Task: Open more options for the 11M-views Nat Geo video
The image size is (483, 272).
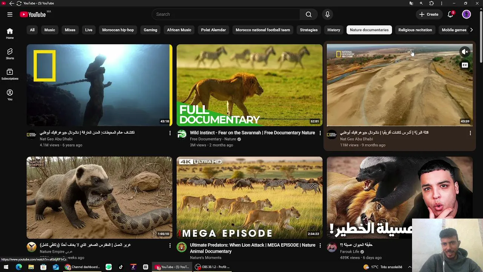Action: tap(470, 133)
